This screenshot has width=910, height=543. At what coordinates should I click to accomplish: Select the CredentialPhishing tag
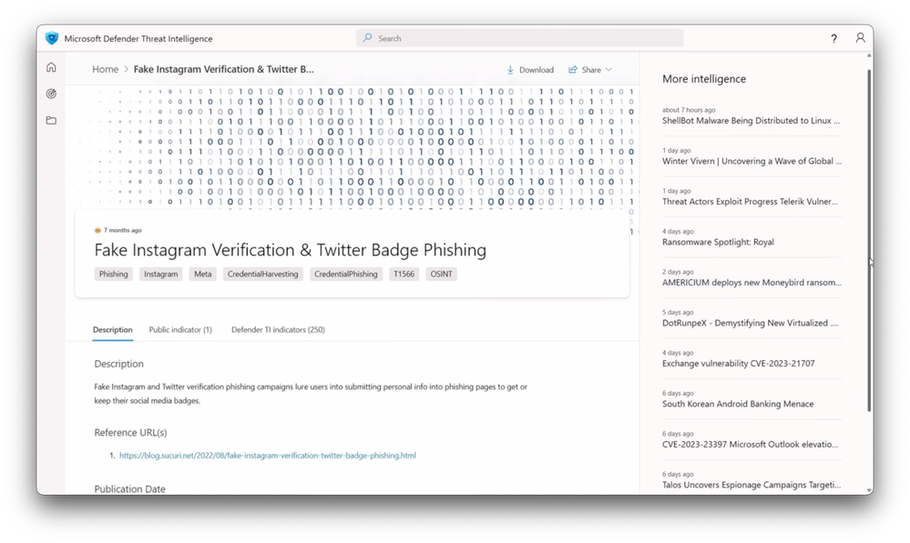pyautogui.click(x=346, y=274)
